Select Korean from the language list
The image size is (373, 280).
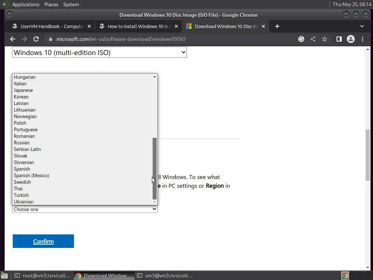tap(83, 97)
